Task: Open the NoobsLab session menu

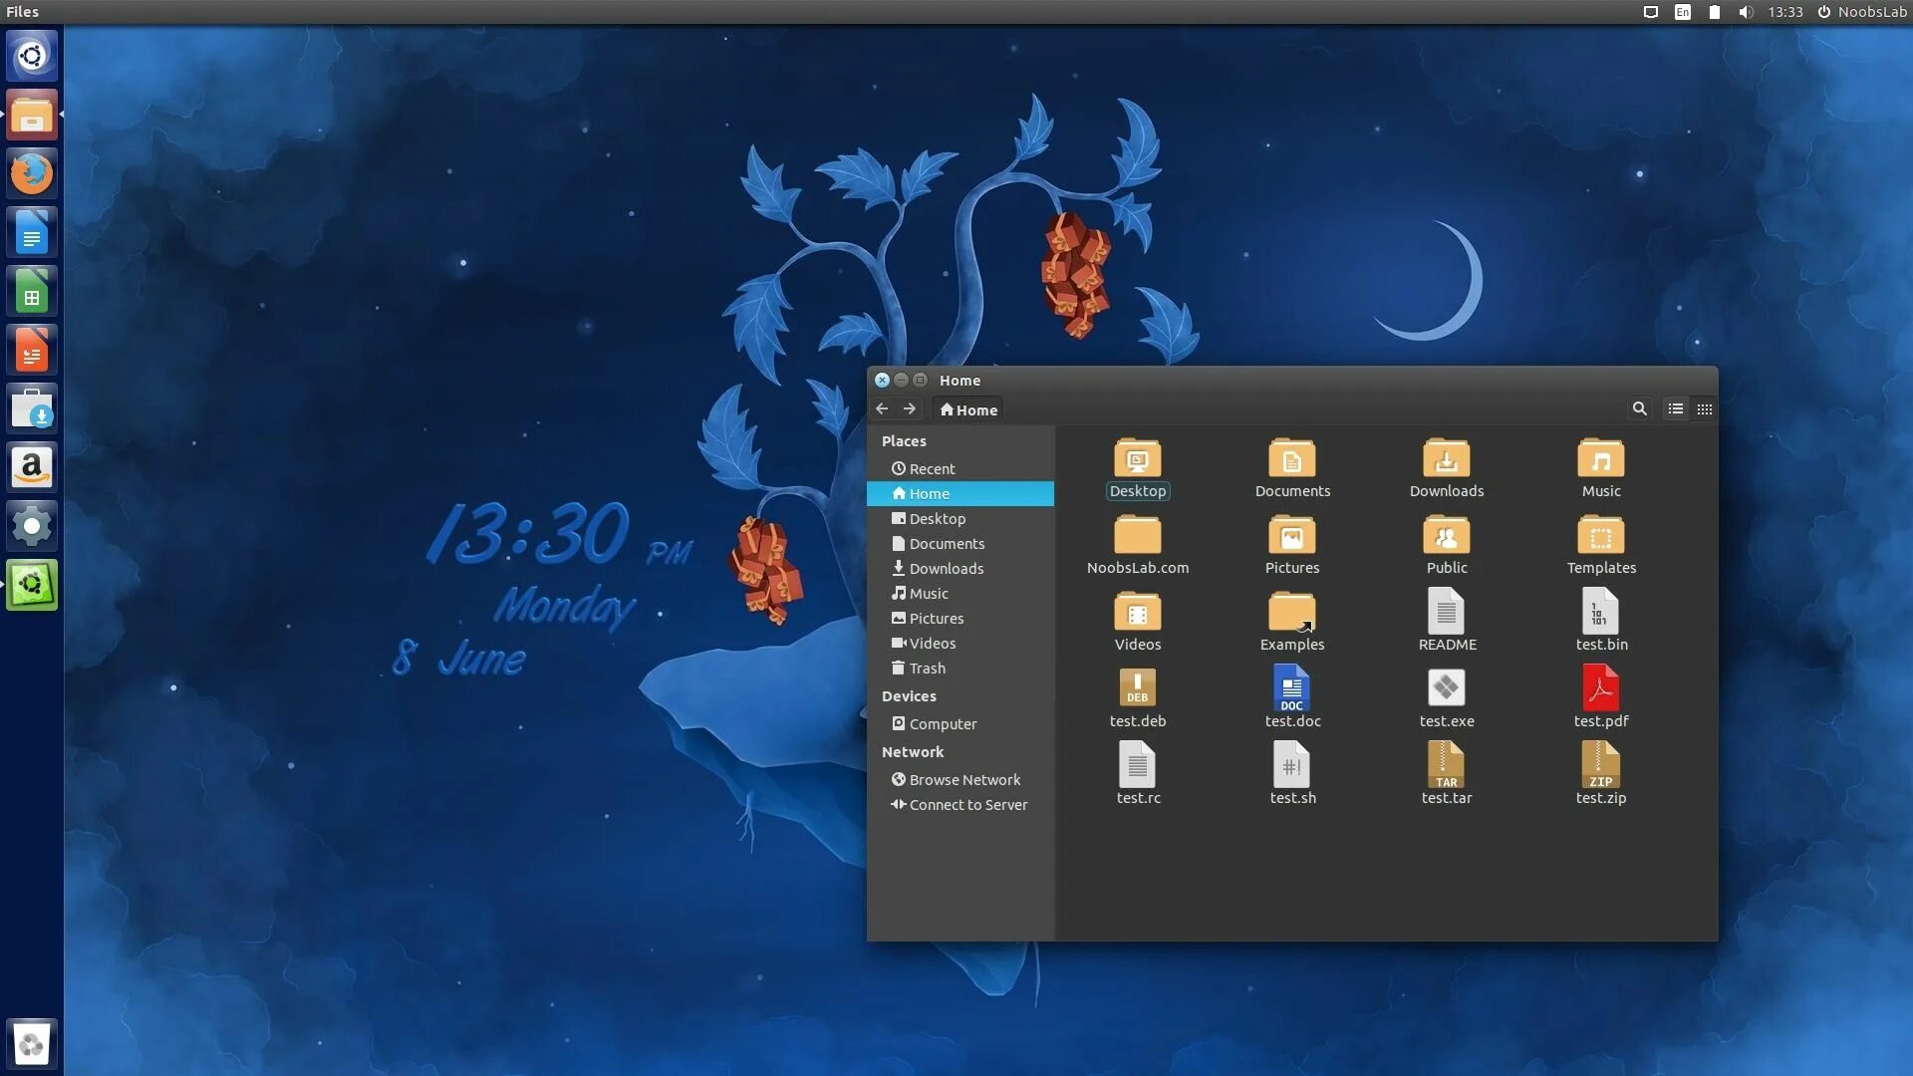Action: pyautogui.click(x=1861, y=12)
